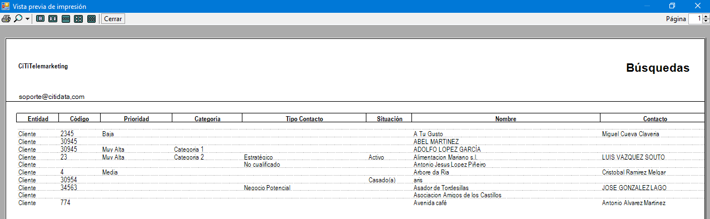Increase page number with up arrow
The height and width of the screenshot is (219, 710).
click(x=706, y=16)
